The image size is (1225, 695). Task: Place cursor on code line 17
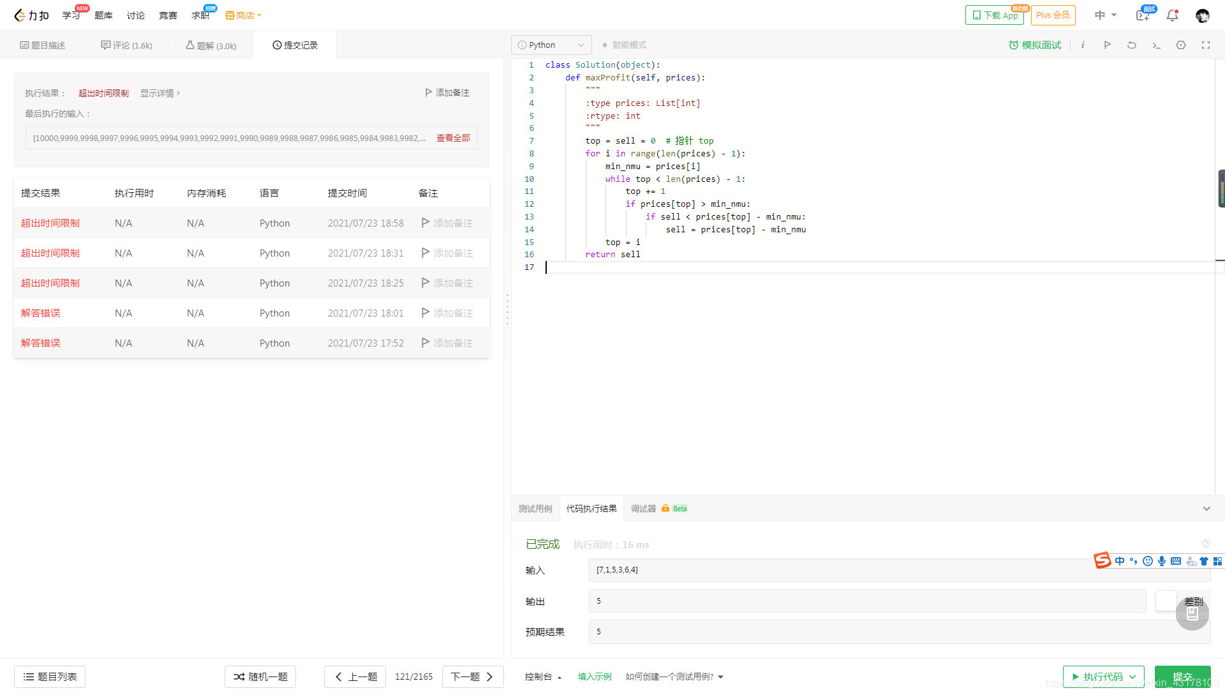point(880,267)
